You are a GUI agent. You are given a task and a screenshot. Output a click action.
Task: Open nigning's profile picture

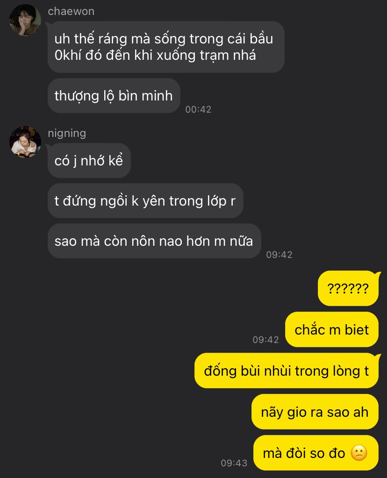(x=25, y=142)
